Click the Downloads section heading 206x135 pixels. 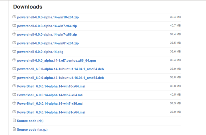(x=28, y=7)
